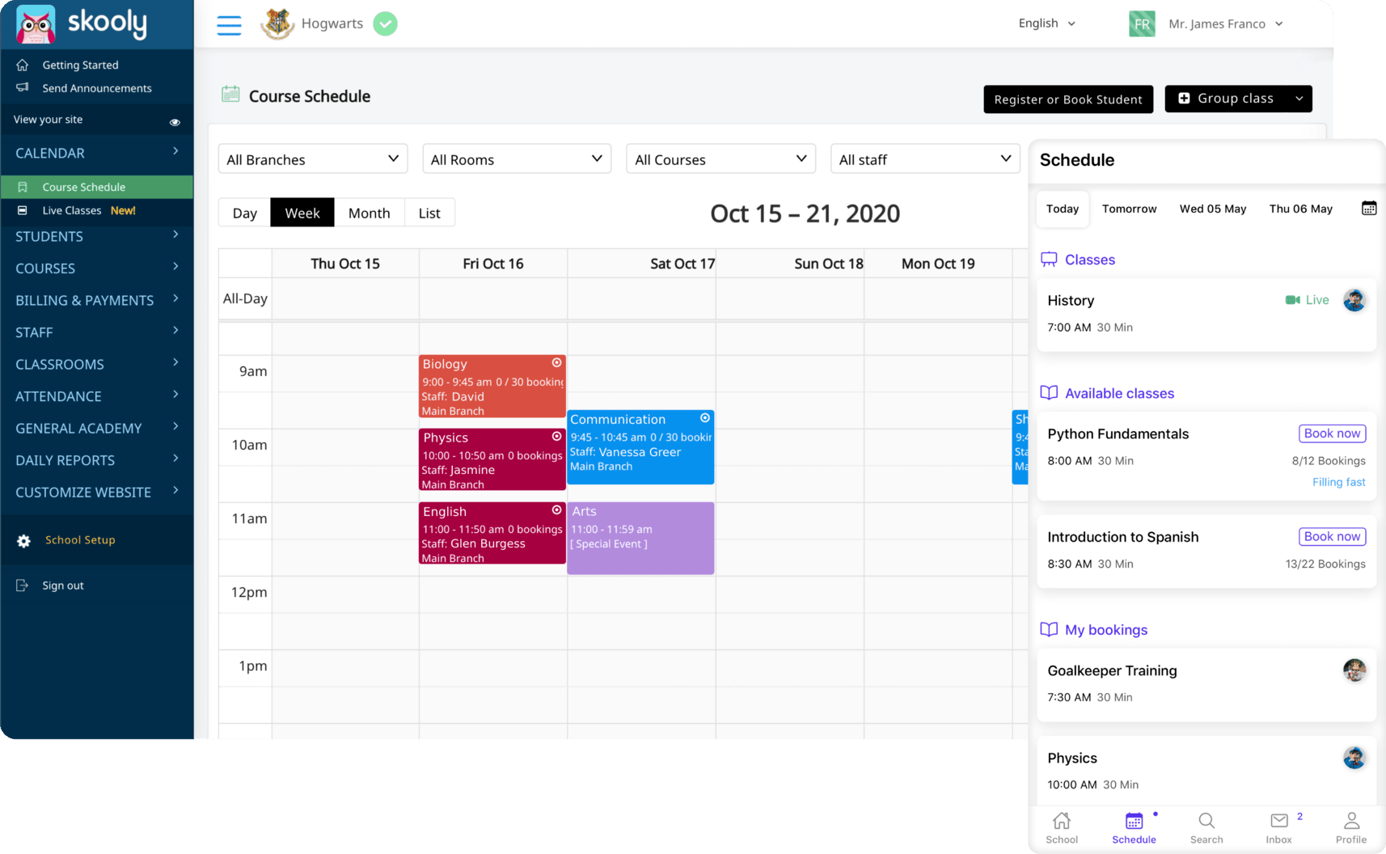1386x854 pixels.
Task: Click the Send Announcements megaphone icon
Action: [x=23, y=88]
